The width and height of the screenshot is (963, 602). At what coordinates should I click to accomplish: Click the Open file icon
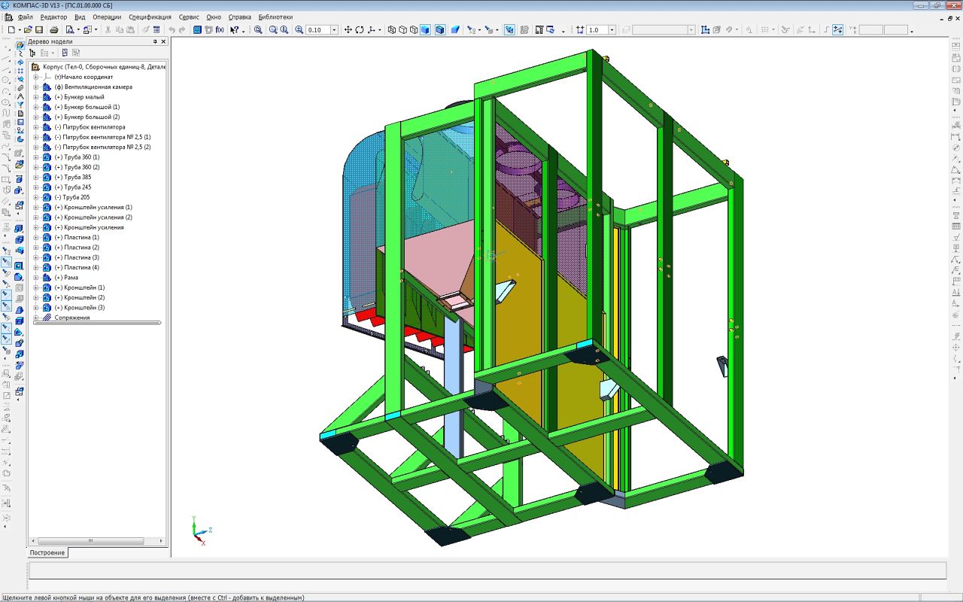[28, 30]
